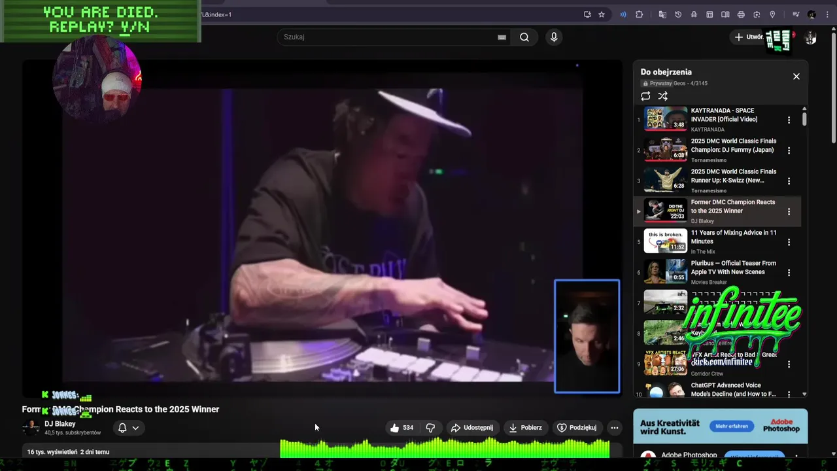Activate voice search microphone icon
837x471 pixels.
click(554, 37)
